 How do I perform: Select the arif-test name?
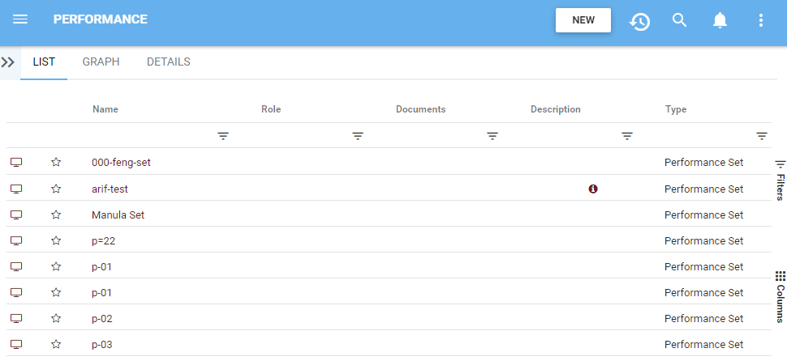coord(110,189)
